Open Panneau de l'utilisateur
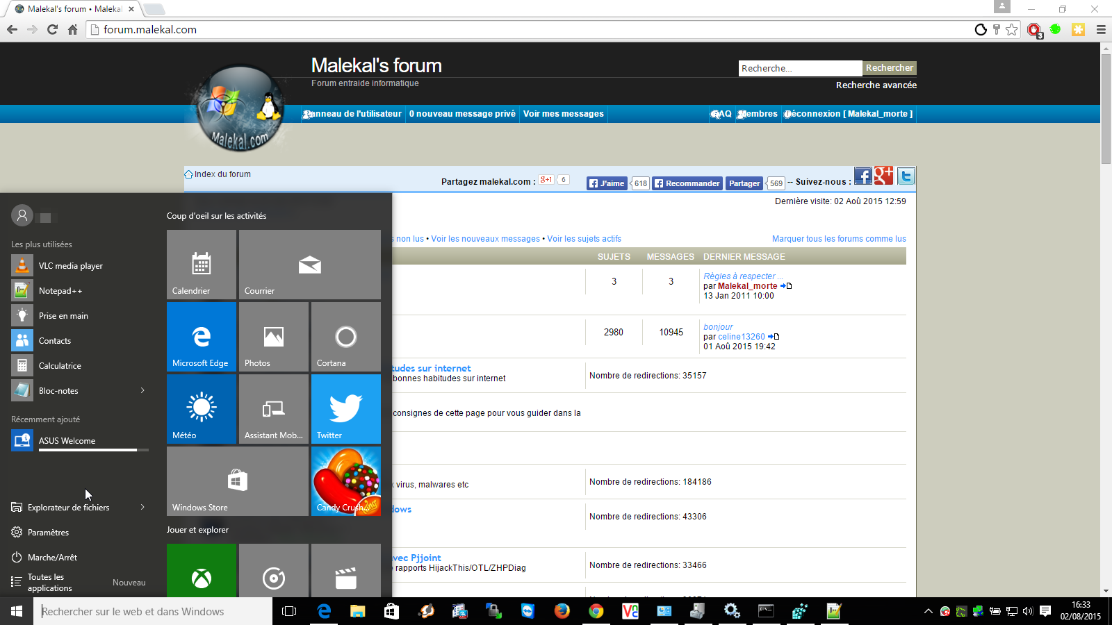1112x625 pixels. tap(352, 114)
